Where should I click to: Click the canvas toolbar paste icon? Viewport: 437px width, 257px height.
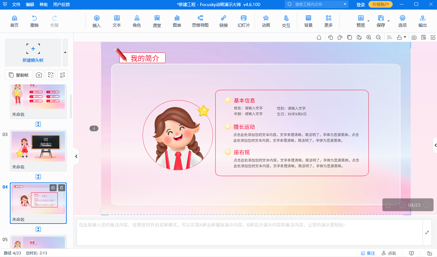(359, 37)
